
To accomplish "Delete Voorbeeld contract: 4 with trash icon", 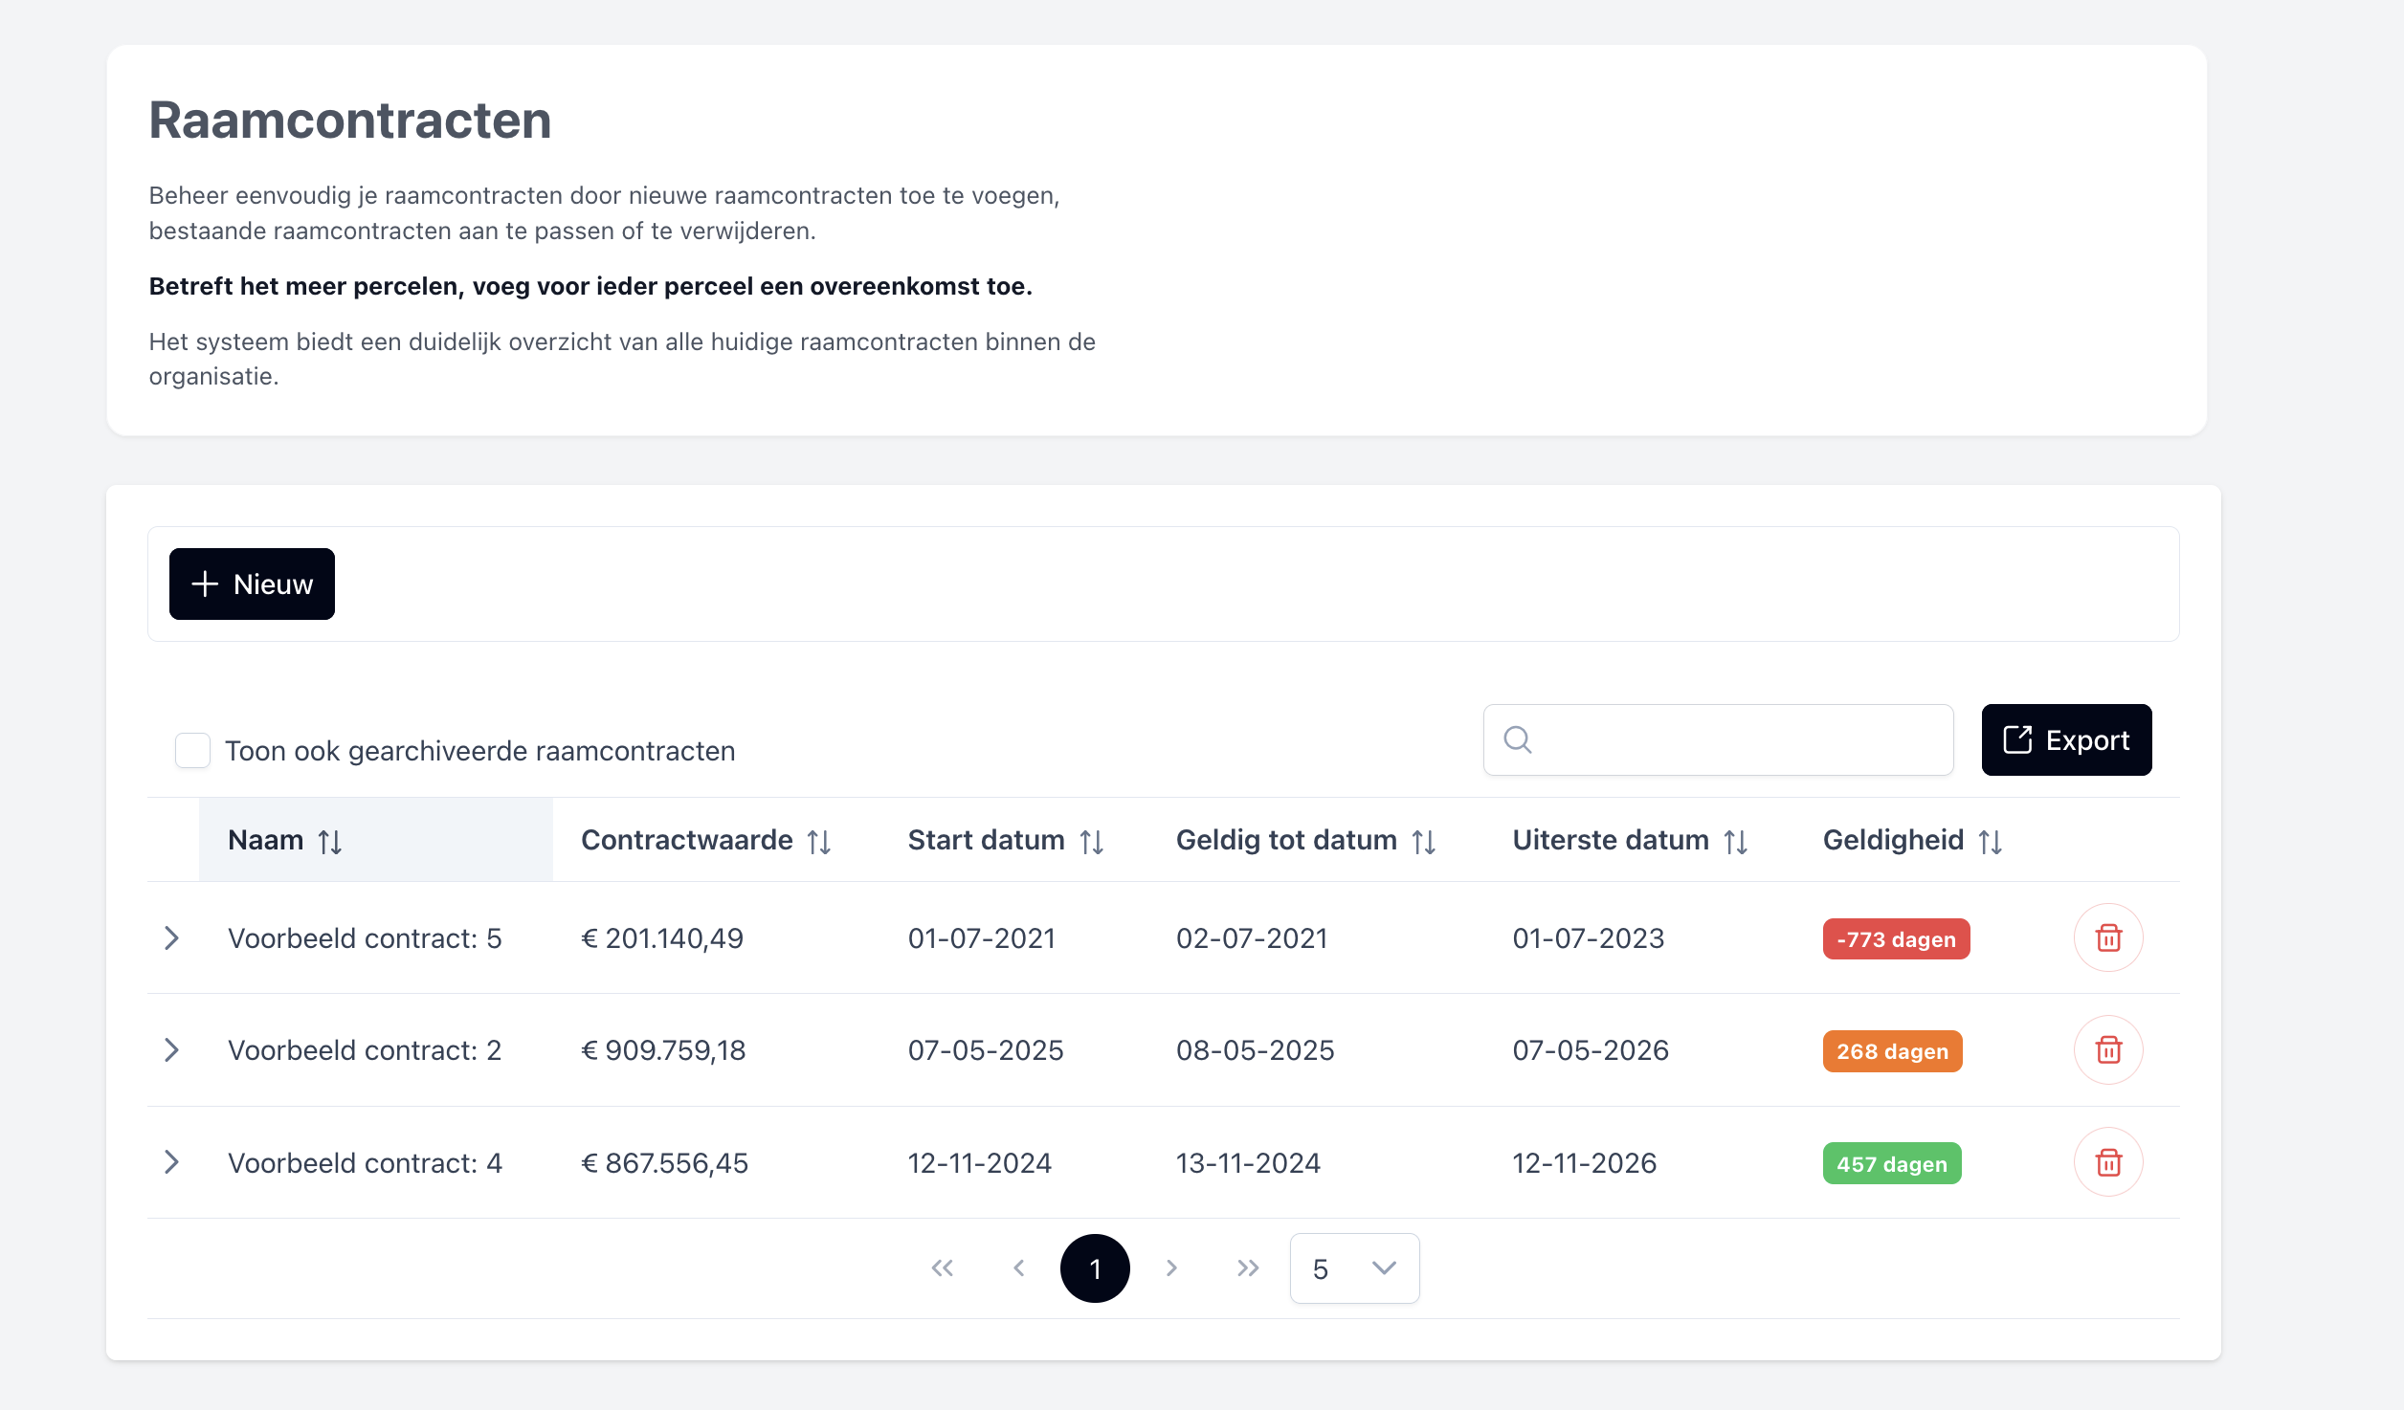I will click(x=2108, y=1162).
